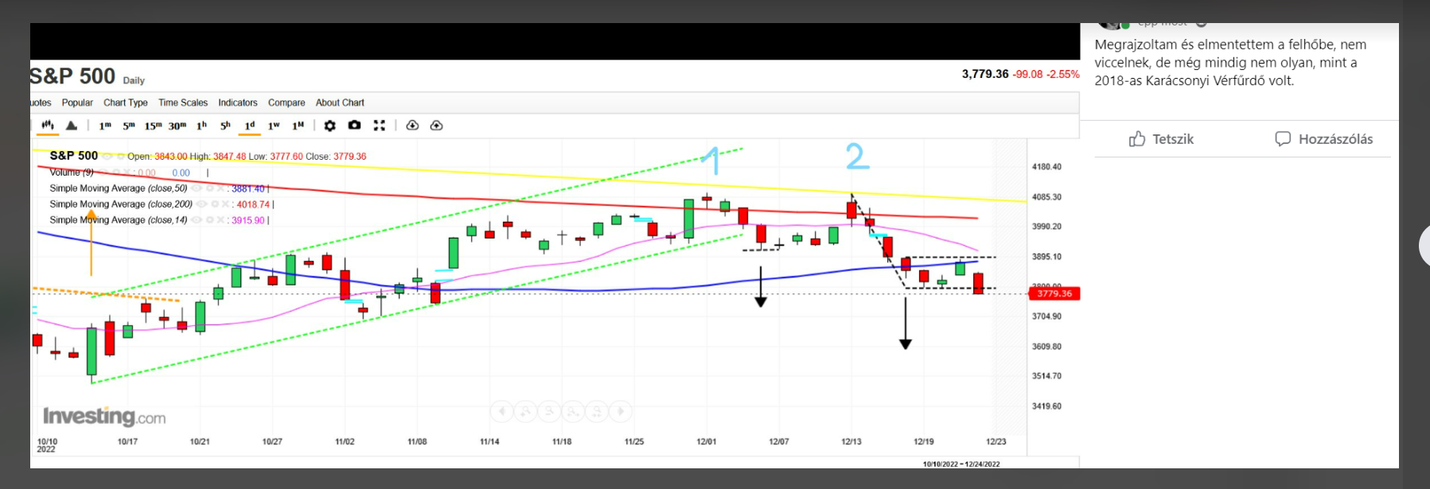
Task: Hide the SMA (close,14) line
Action: [196, 220]
